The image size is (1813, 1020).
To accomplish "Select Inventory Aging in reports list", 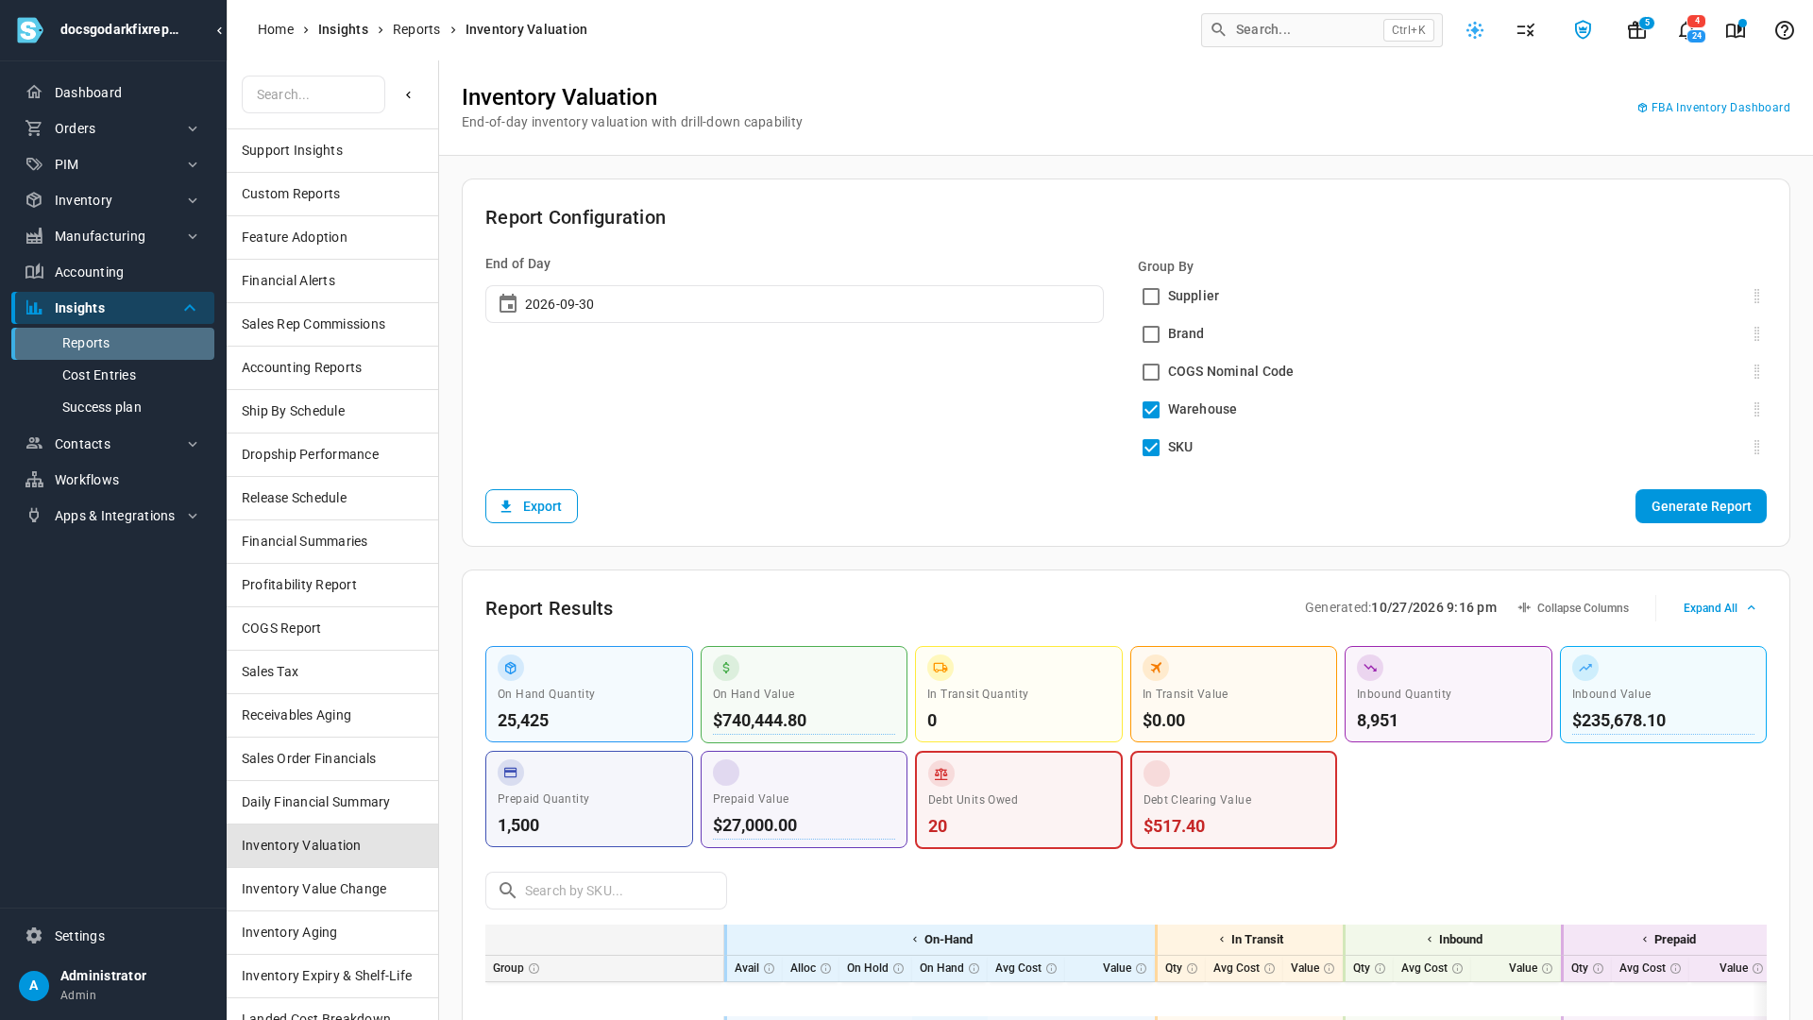I will [x=332, y=932].
